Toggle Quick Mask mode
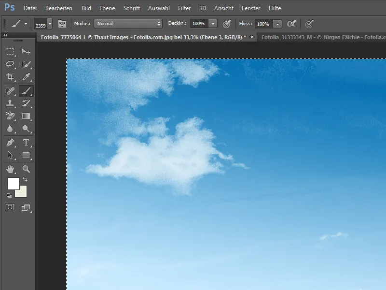The image size is (386, 290). pos(10,207)
